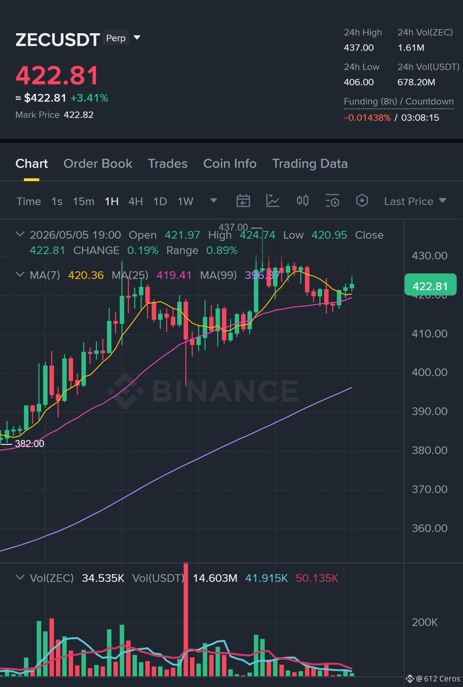Click the candlestick chart style icon
The height and width of the screenshot is (687, 463).
[x=302, y=201]
